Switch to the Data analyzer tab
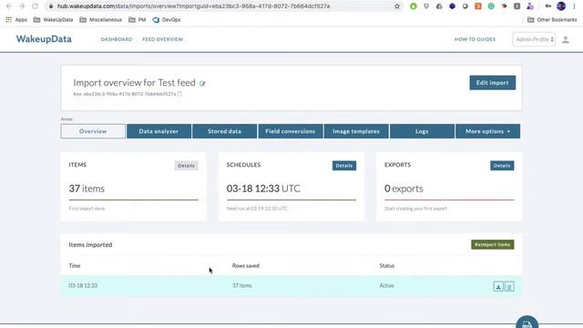Viewport: 583px width, 328px height. [x=159, y=131]
